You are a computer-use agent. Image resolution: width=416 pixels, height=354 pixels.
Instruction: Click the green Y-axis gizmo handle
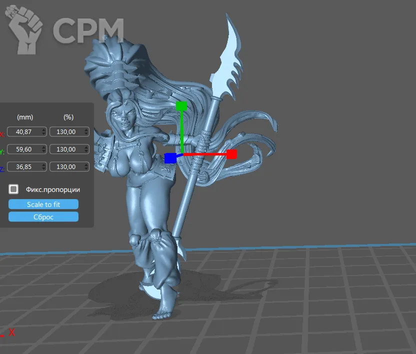pos(181,106)
